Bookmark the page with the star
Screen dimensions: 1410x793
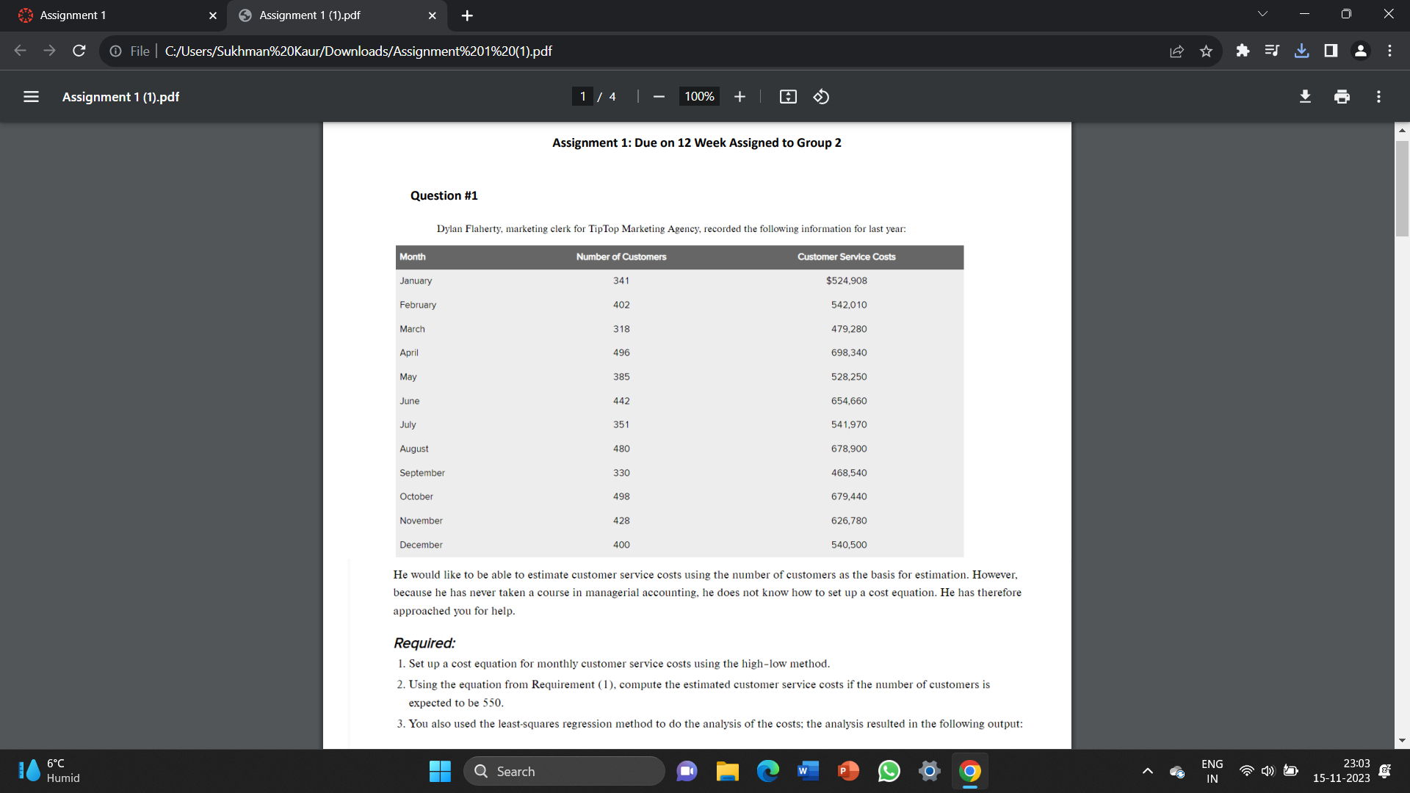(1206, 51)
